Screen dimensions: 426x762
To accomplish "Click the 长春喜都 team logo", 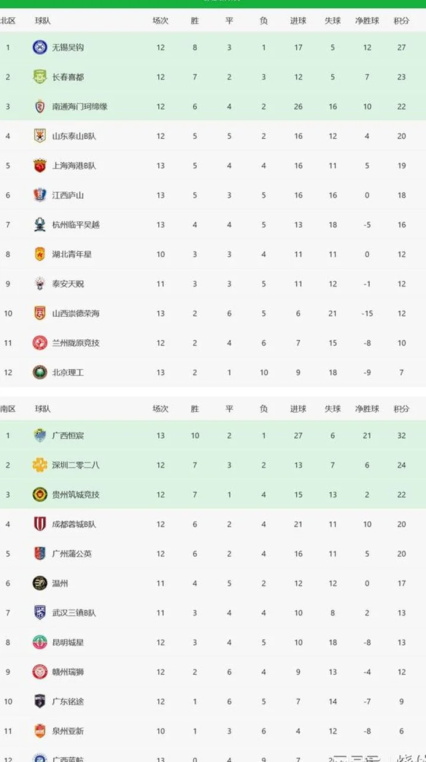I will point(40,77).
